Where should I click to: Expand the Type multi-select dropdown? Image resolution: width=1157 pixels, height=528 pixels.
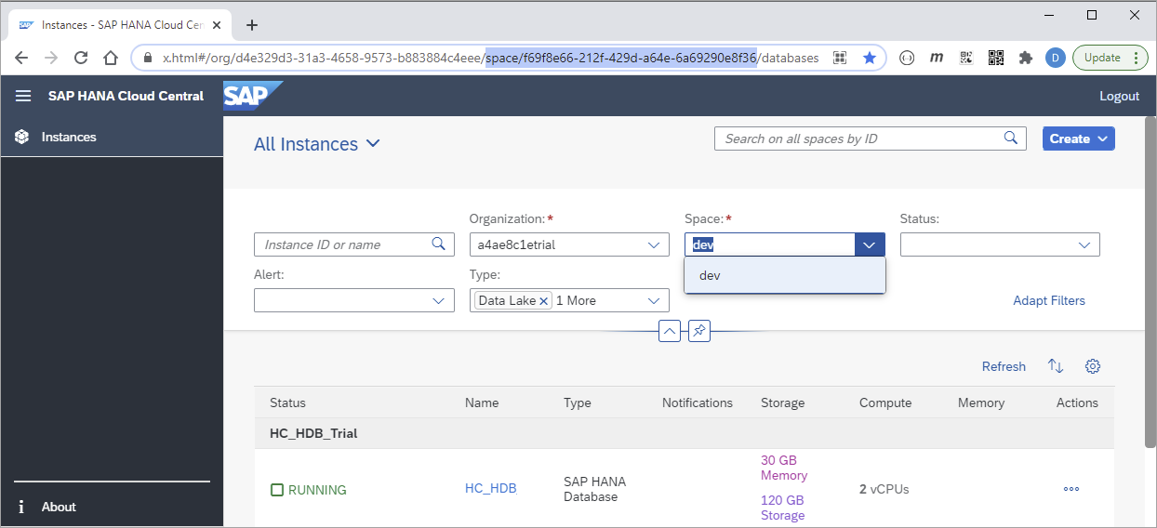tap(654, 300)
